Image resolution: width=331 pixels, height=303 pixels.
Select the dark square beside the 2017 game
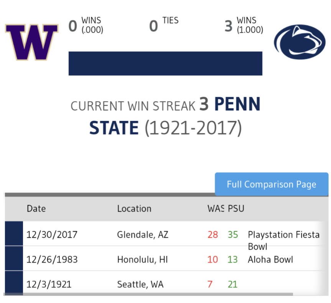click(13, 233)
